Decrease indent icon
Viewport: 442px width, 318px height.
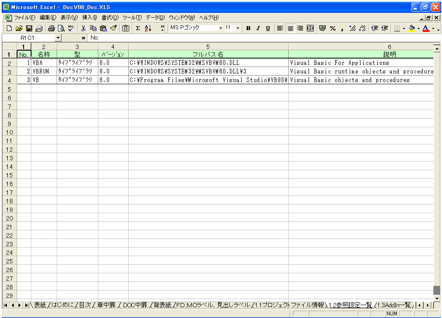coord(375,28)
